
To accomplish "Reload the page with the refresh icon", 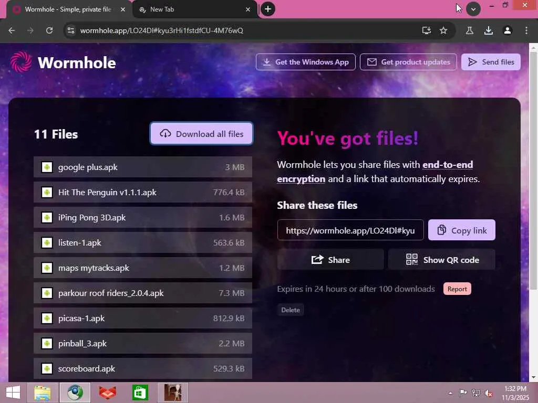I will (49, 30).
